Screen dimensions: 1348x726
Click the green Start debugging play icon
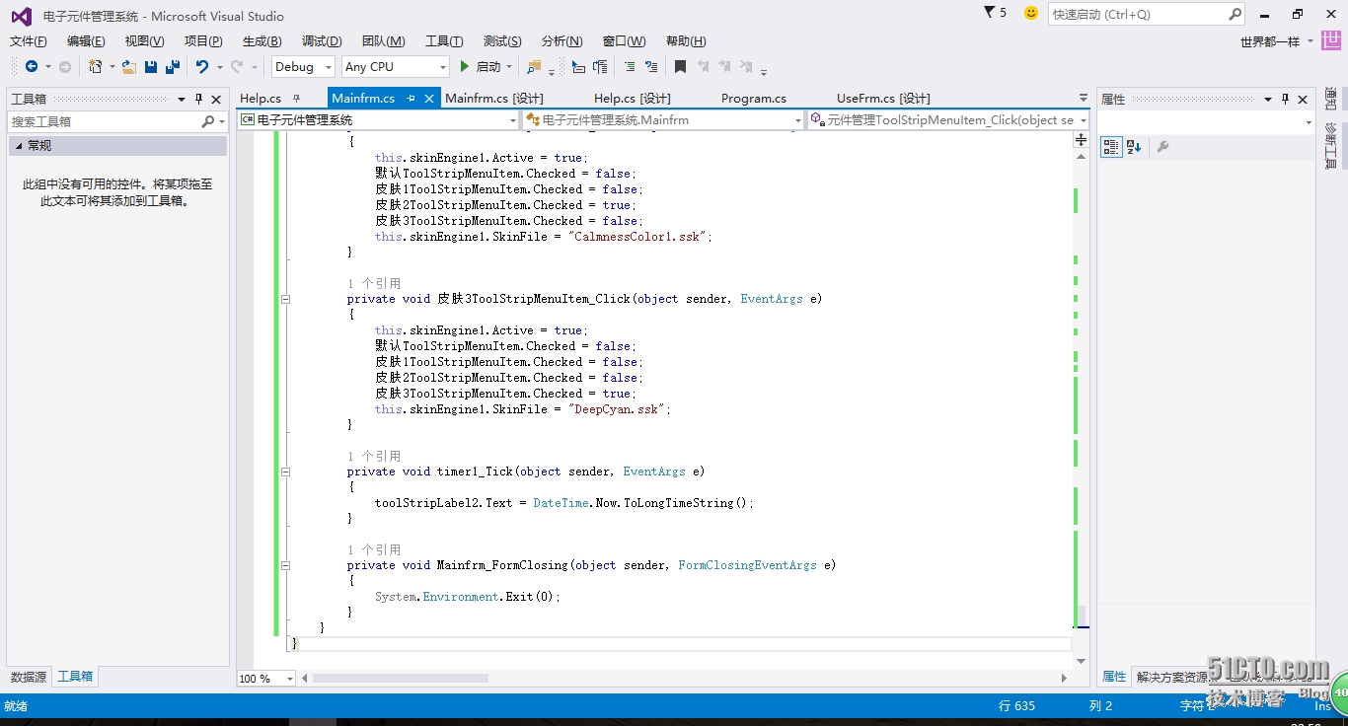pyautogui.click(x=464, y=67)
